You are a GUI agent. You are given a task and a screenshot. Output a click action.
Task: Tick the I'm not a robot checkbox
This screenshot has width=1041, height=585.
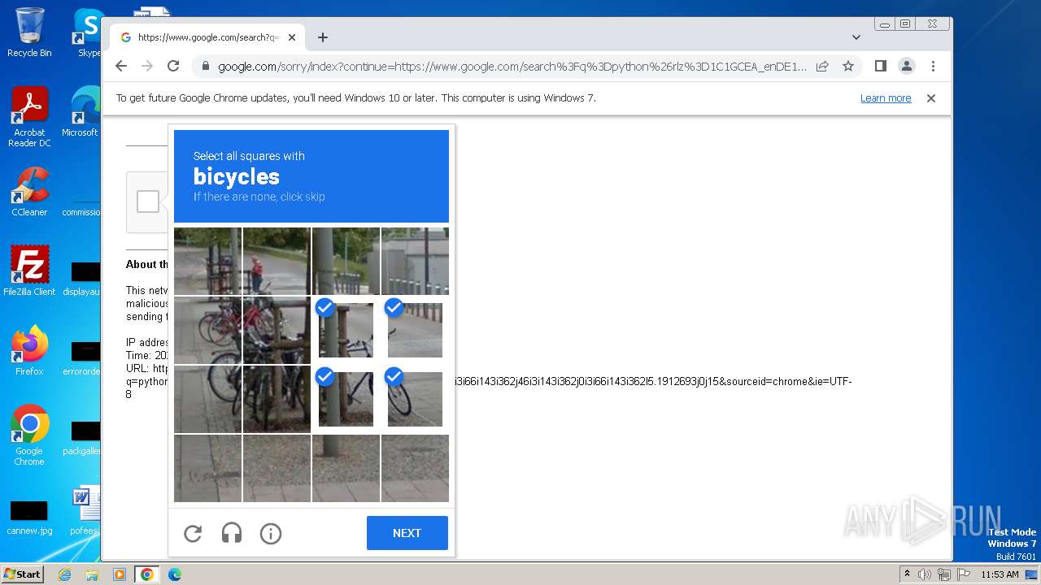coord(148,201)
